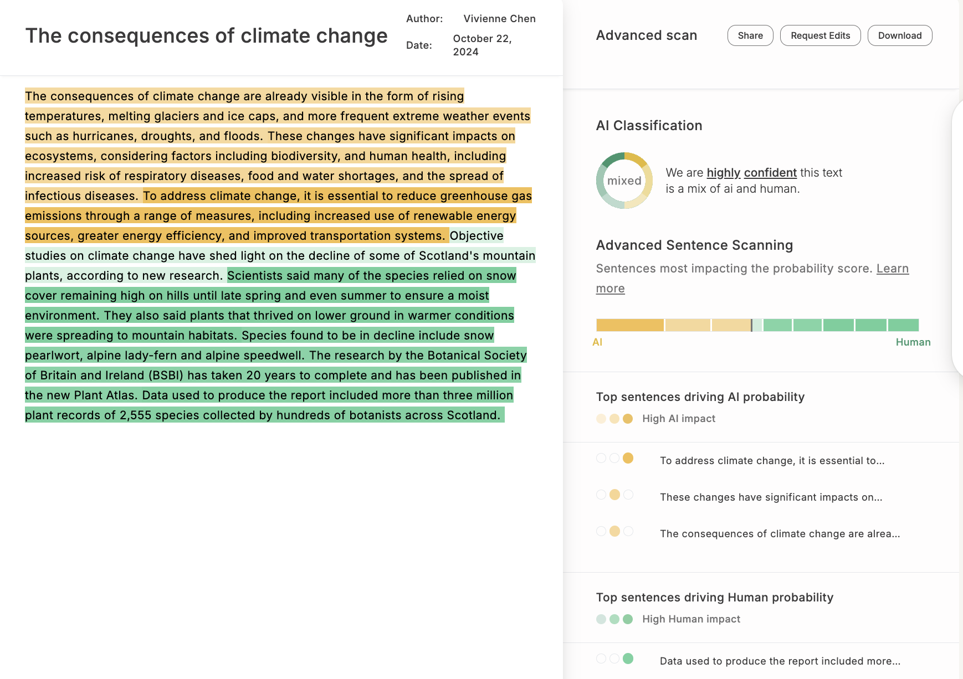This screenshot has width=963, height=679.
Task: Click impact dots beside 'Data used to produce'
Action: (x=614, y=659)
